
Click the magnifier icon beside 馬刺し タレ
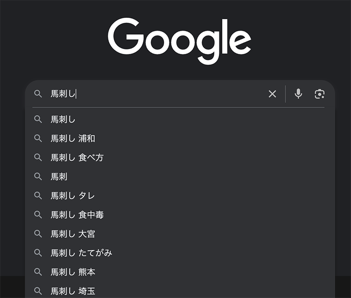coord(38,195)
